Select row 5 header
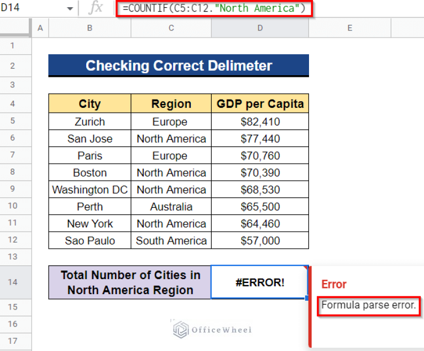Image resolution: width=424 pixels, height=351 pixels. (x=13, y=121)
